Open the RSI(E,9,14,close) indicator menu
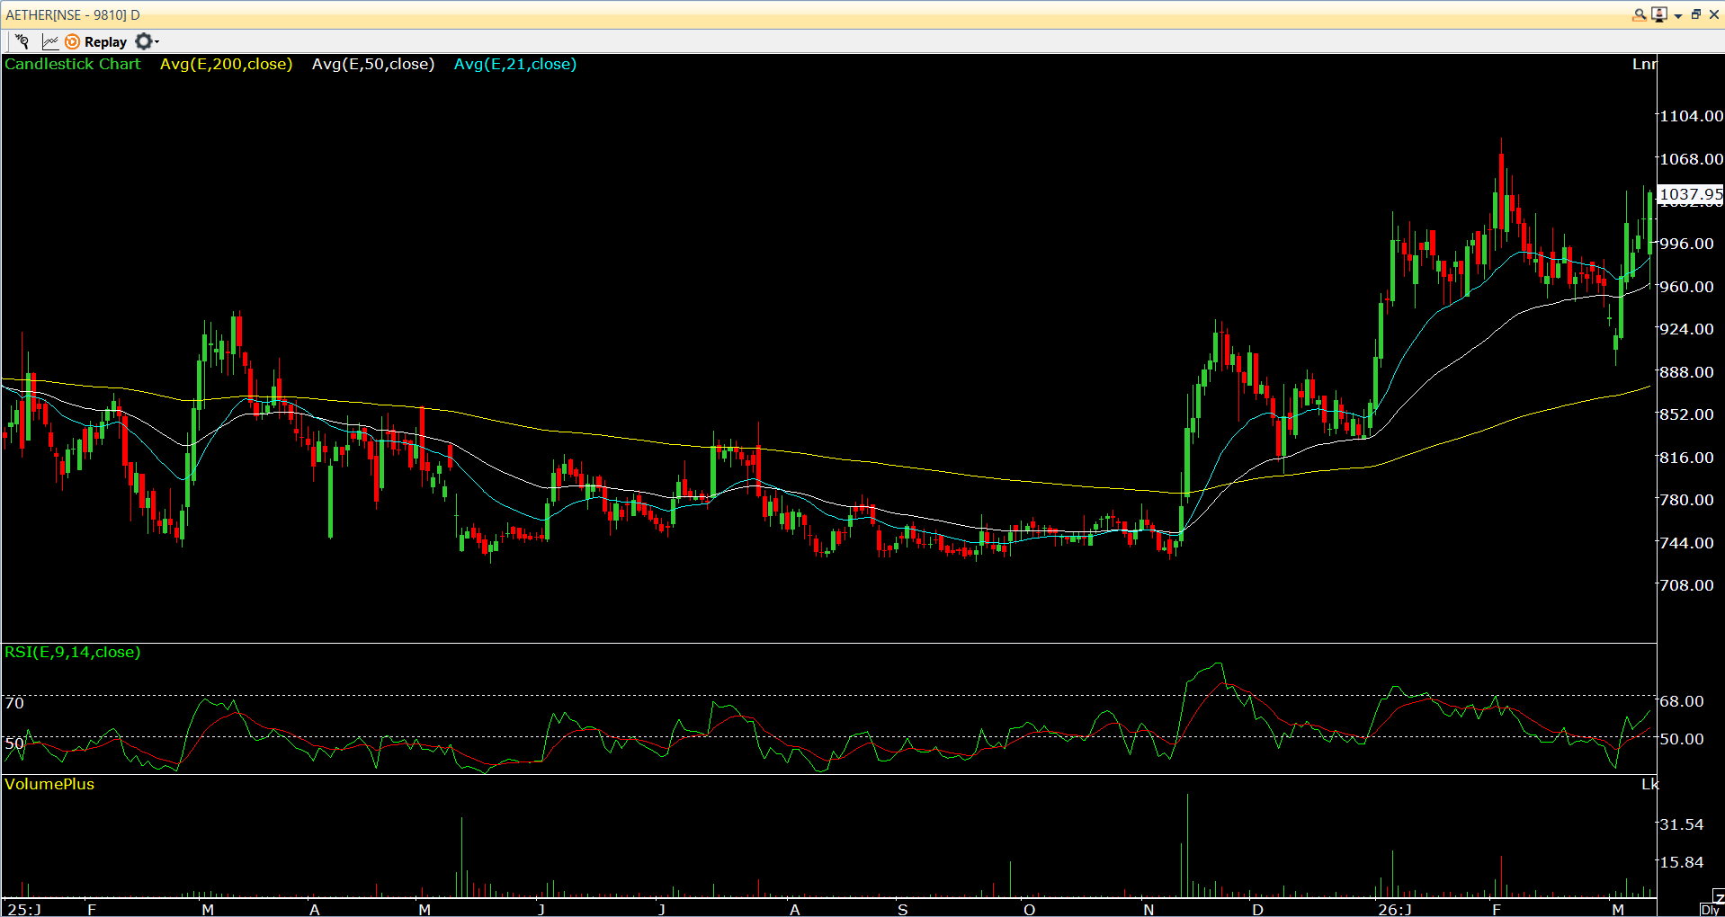Image resolution: width=1725 pixels, height=917 pixels. [72, 653]
